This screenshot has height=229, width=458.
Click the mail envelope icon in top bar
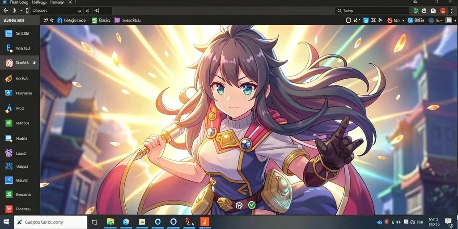coord(433,11)
